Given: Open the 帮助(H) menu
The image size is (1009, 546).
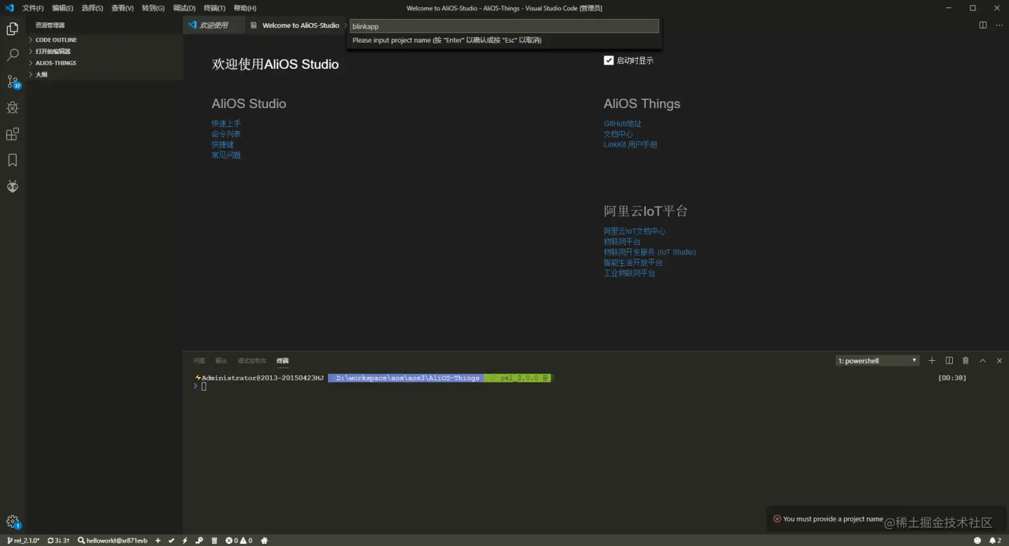Looking at the screenshot, I should pos(245,8).
